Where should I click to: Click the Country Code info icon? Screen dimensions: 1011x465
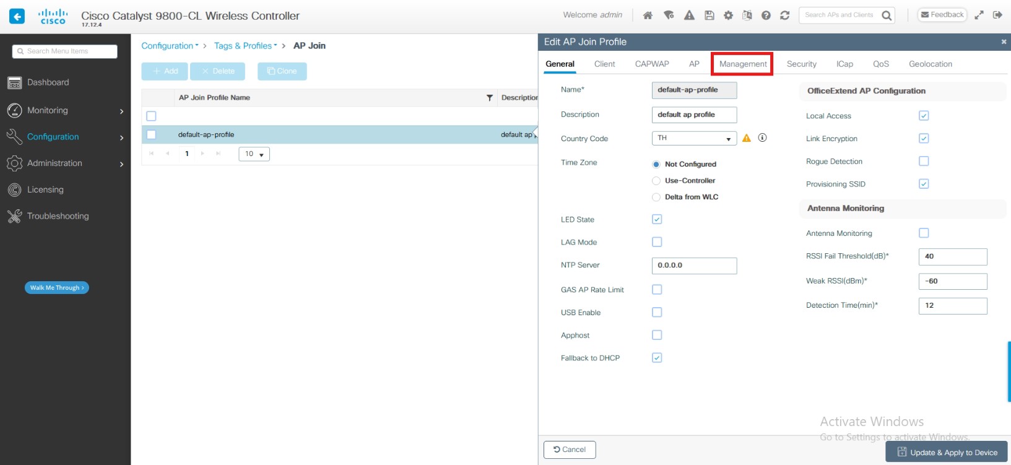click(x=762, y=138)
